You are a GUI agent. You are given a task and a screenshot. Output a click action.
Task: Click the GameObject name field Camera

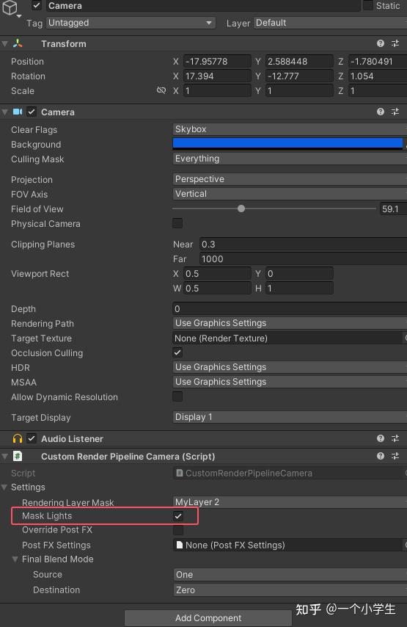[x=203, y=6]
